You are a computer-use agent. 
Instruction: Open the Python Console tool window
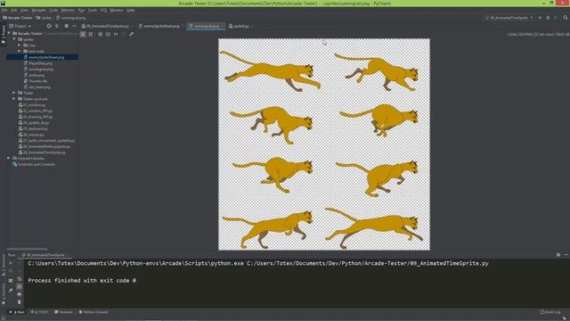click(x=94, y=312)
